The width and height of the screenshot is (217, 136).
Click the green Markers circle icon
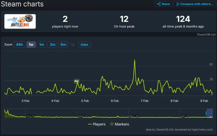pyautogui.click(x=112, y=124)
